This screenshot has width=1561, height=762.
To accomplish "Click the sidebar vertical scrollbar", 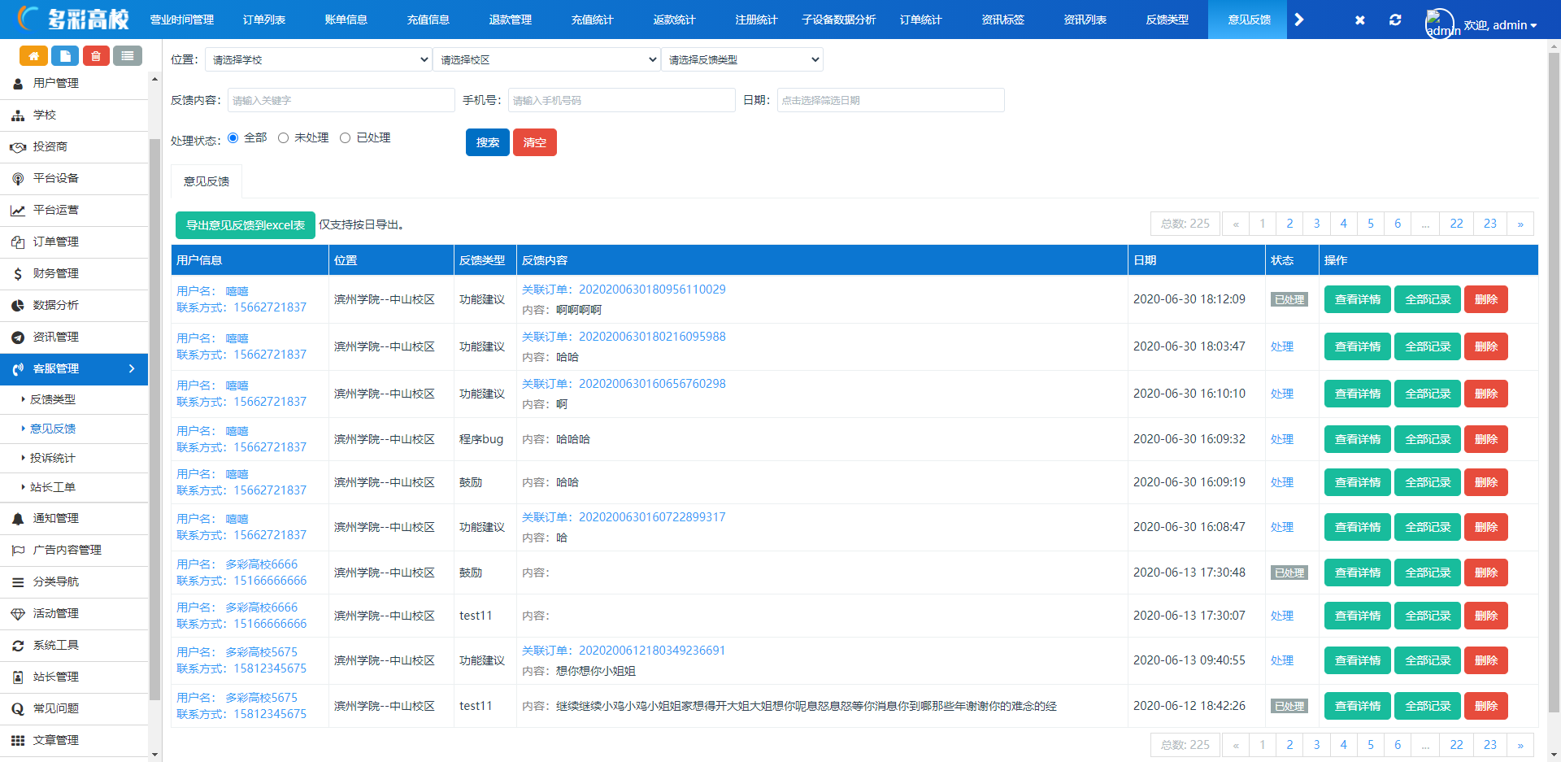I will coord(155,419).
